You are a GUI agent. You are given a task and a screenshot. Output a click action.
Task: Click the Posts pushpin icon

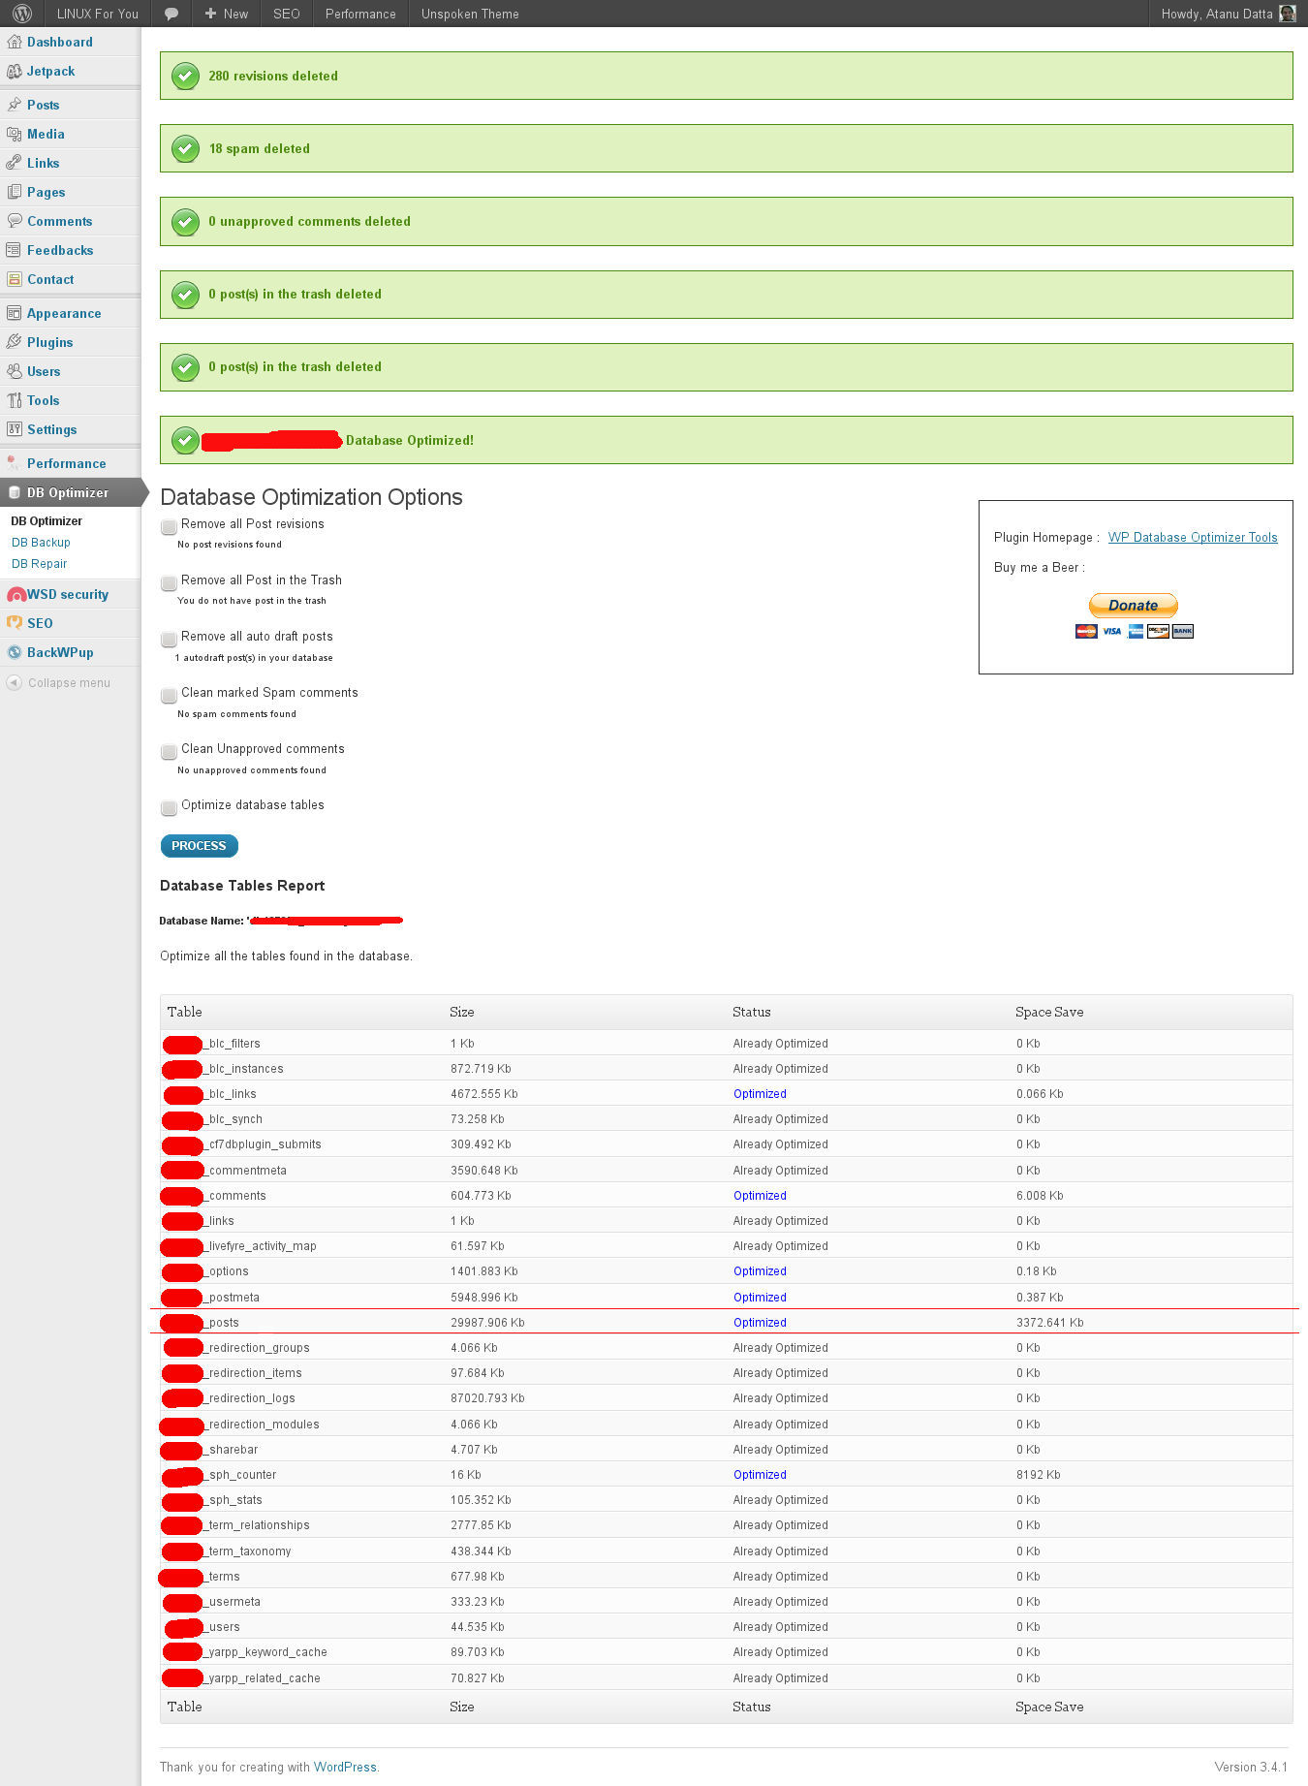click(14, 105)
